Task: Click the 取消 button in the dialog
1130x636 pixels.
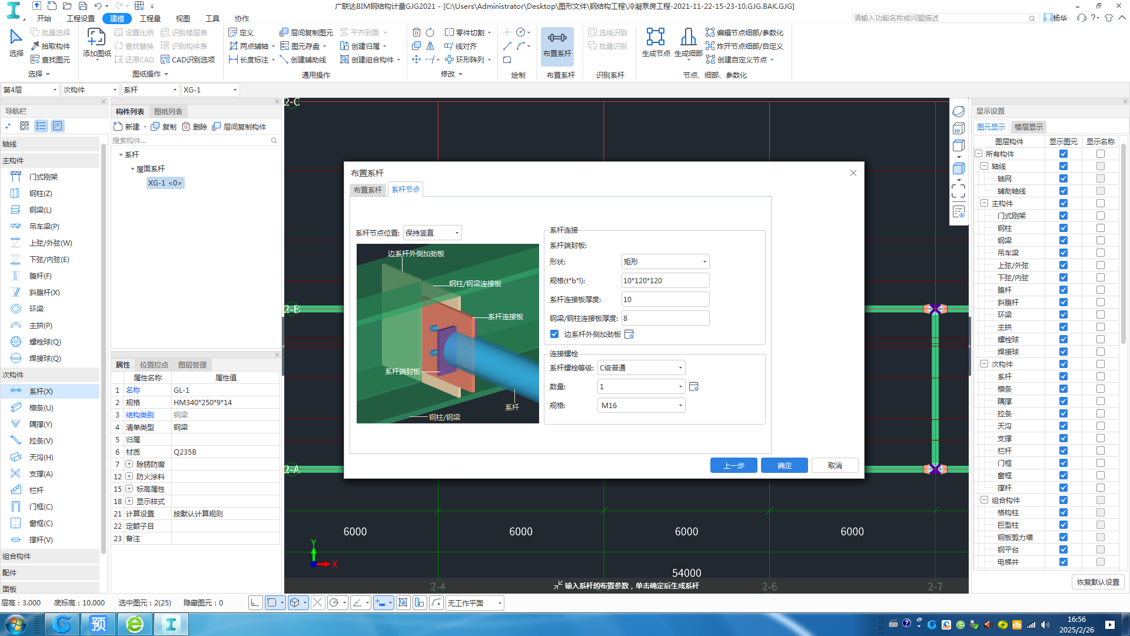Action: click(x=835, y=466)
